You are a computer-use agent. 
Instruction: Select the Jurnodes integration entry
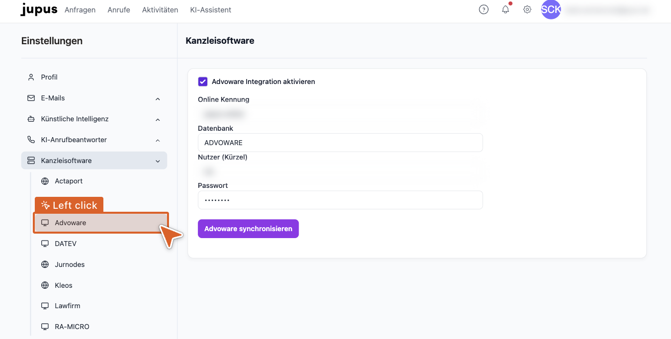click(101, 264)
